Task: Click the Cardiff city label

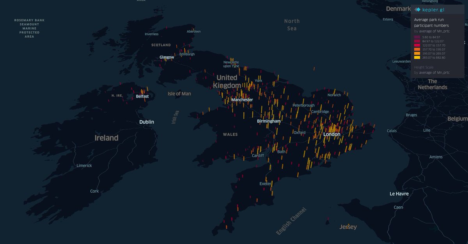Action: coord(258,155)
